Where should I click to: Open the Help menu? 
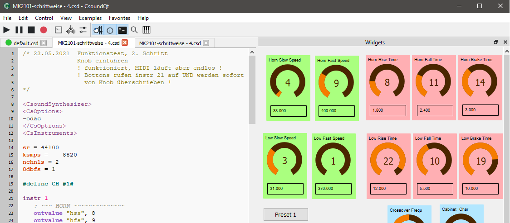pos(143,18)
